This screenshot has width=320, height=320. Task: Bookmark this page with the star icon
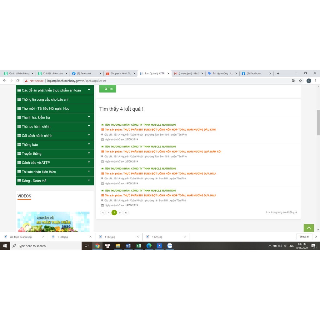tap(300, 81)
